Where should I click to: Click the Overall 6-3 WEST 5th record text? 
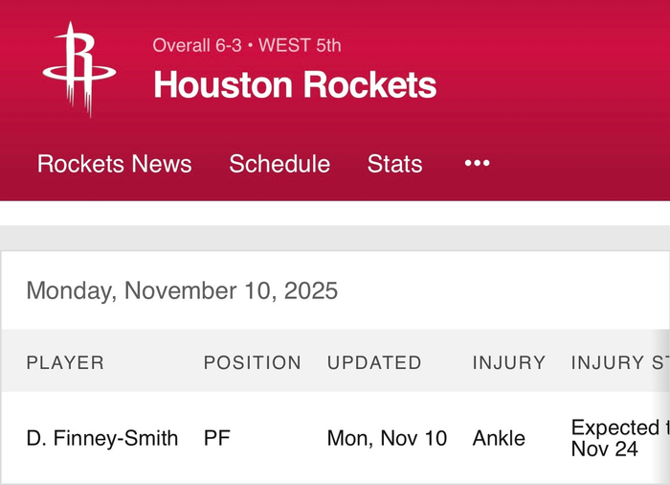pyautogui.click(x=247, y=45)
